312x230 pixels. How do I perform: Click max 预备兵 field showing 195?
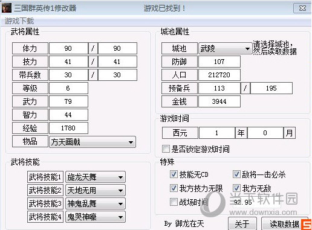pyautogui.click(x=271, y=88)
